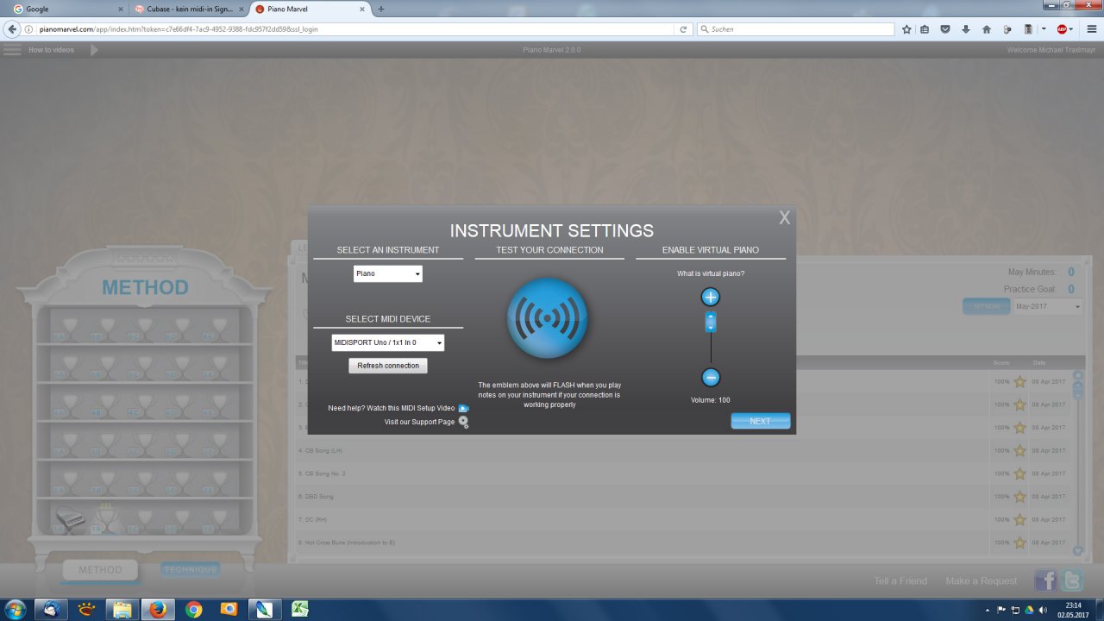Close the Instrument Settings dialog
This screenshot has height=621, width=1104.
point(784,218)
